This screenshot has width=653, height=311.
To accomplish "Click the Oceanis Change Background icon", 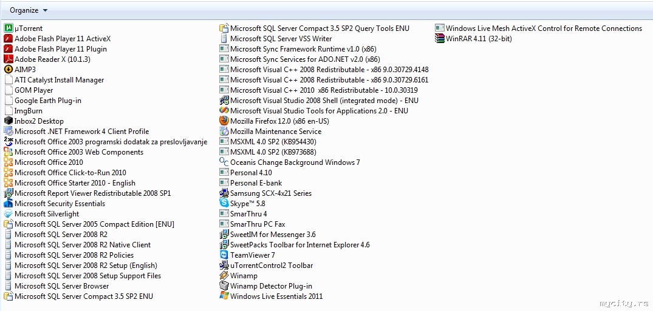I will point(224,162).
